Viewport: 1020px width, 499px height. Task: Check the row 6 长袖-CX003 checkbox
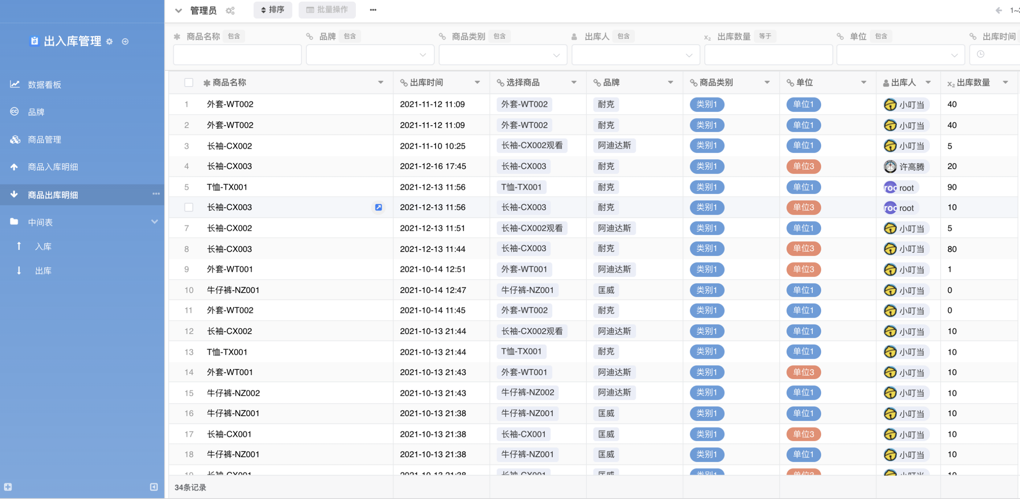click(x=189, y=207)
